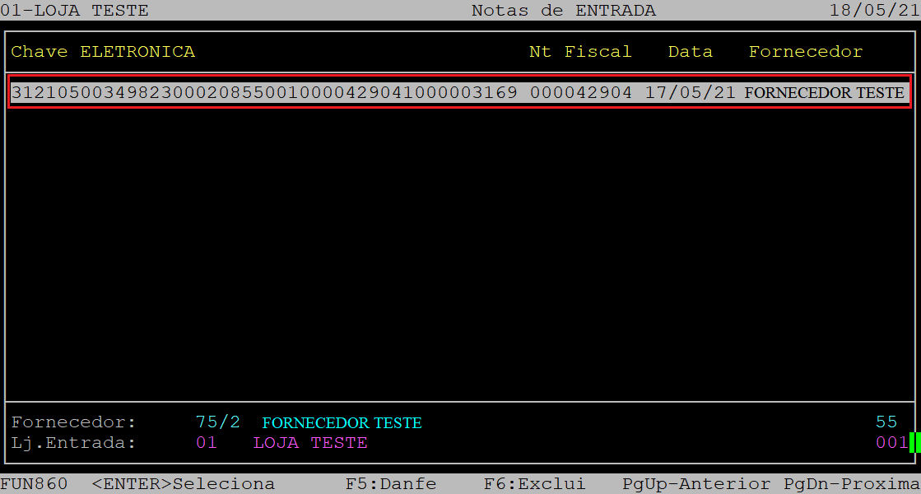This screenshot has height=494, width=921.
Task: Select the electronic key starting with 3121050
Action: tap(263, 93)
